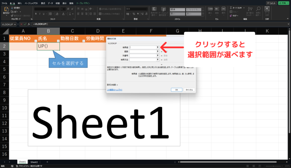Image resolution: width=291 pixels, height=168 pixels.
Task: Click the percent style icon
Action: pyautogui.click(x=134, y=14)
